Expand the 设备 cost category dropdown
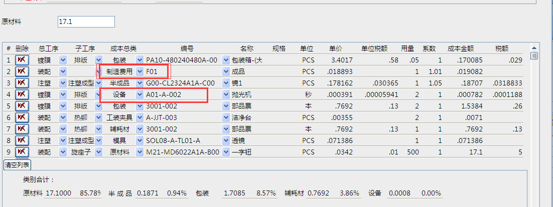The width and height of the screenshot is (553, 207). pos(140,94)
